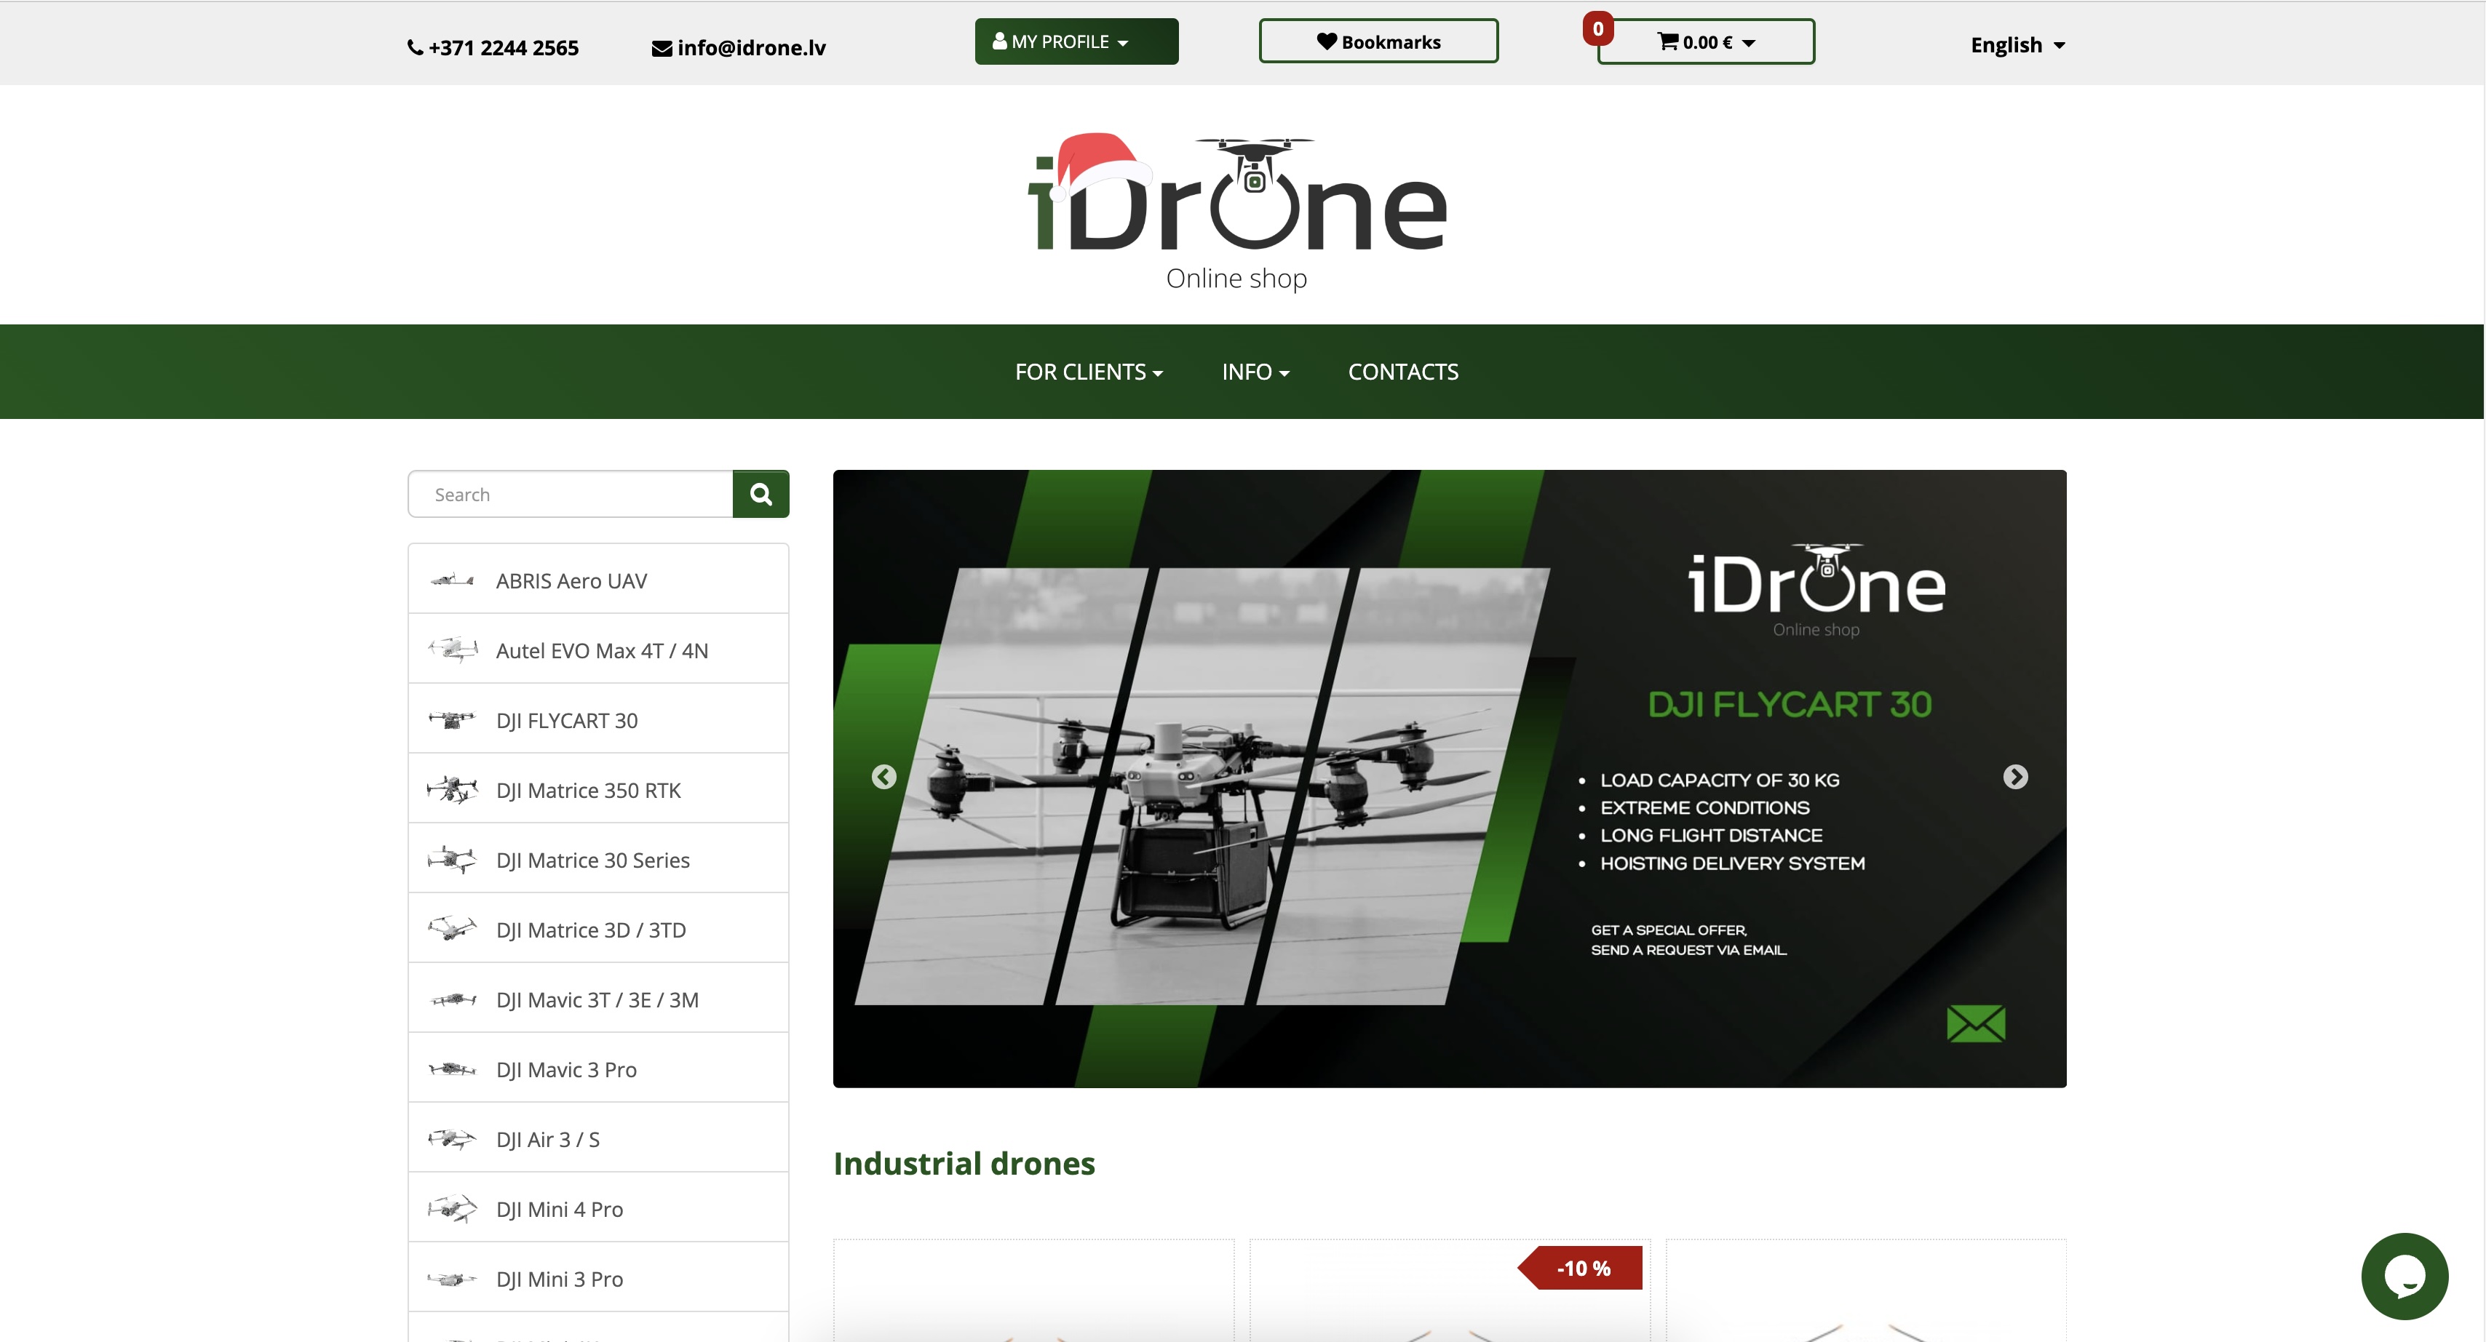
Task: Go to previous banner slide arrow
Action: click(x=884, y=777)
